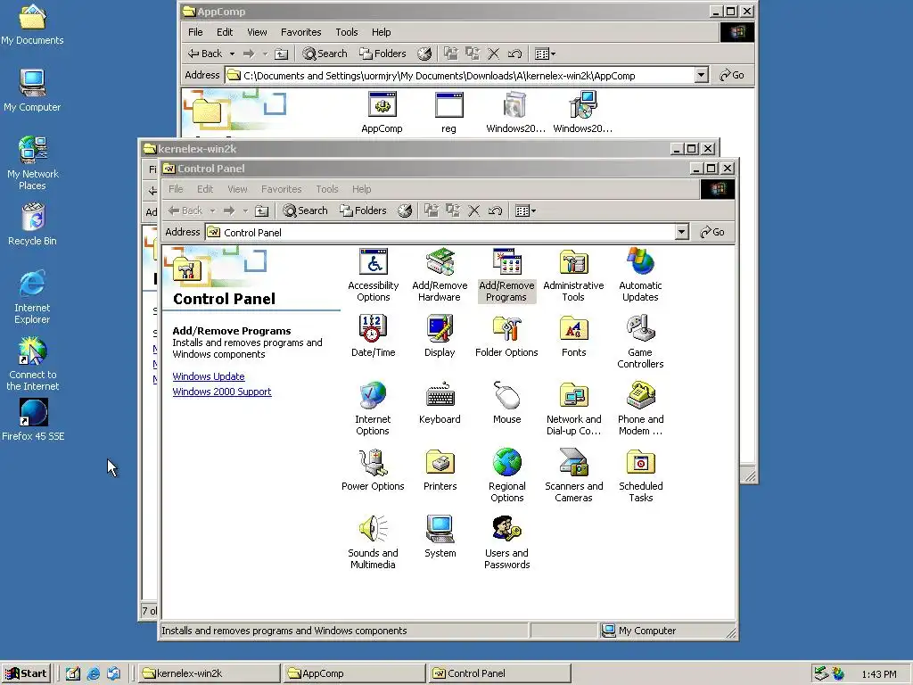Click Go button in Control Panel address bar
This screenshot has width=913, height=685.
click(x=712, y=232)
